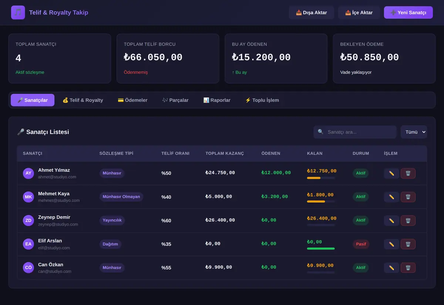Image resolution: width=444 pixels, height=305 pixels.
Task: Go to the Parçalar tab
Action: [175, 100]
